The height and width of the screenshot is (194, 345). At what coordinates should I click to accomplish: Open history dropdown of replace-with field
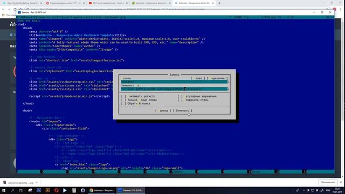[x=229, y=89]
